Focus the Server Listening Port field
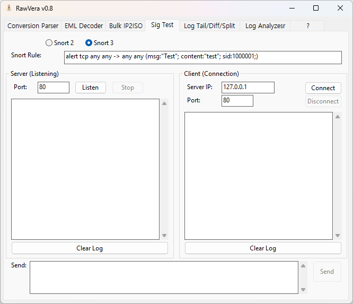353x304 pixels. [x=54, y=88]
